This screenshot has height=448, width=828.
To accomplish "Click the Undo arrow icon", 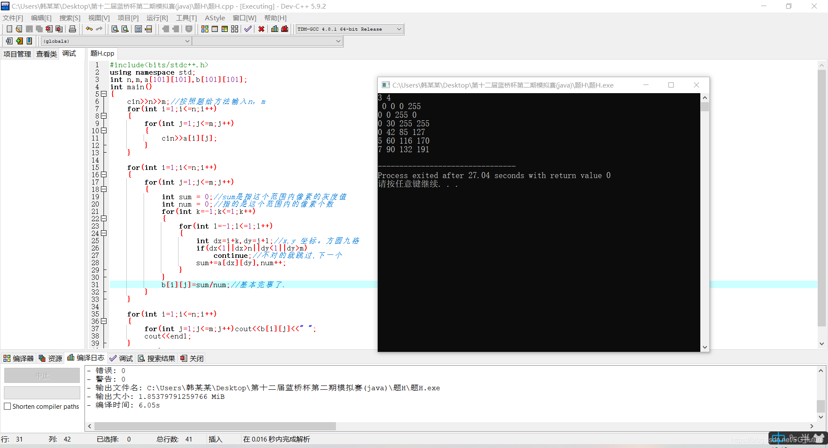I will 89,29.
